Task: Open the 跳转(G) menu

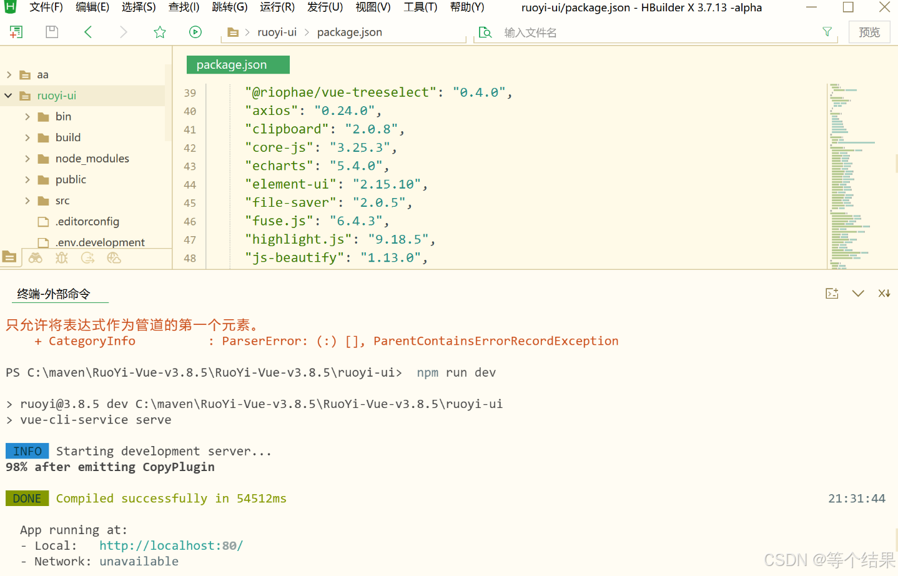Action: pyautogui.click(x=230, y=7)
